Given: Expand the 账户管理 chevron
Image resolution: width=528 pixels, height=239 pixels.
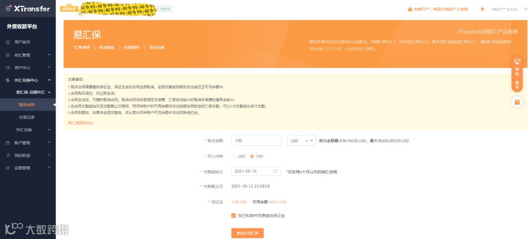Looking at the screenshot, I should click(x=49, y=142).
